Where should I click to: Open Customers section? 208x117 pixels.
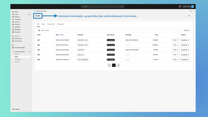18,19
